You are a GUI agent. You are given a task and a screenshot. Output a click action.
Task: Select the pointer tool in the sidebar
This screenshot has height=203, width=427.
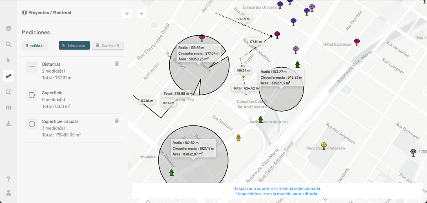(9, 60)
